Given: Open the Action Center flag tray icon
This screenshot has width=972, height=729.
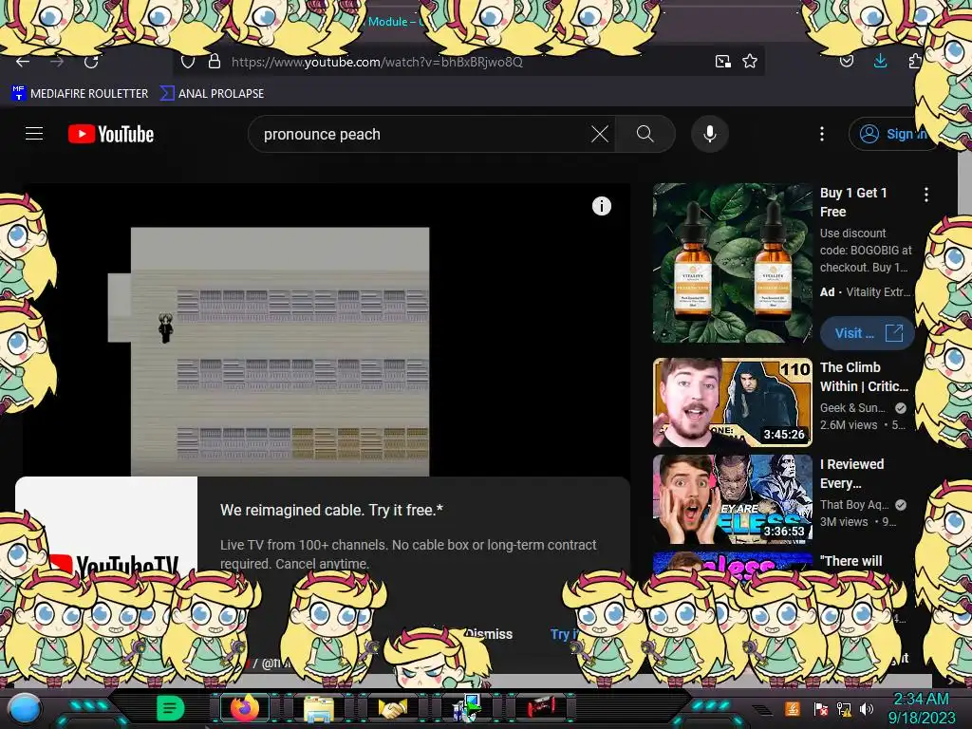Looking at the screenshot, I should click(820, 709).
